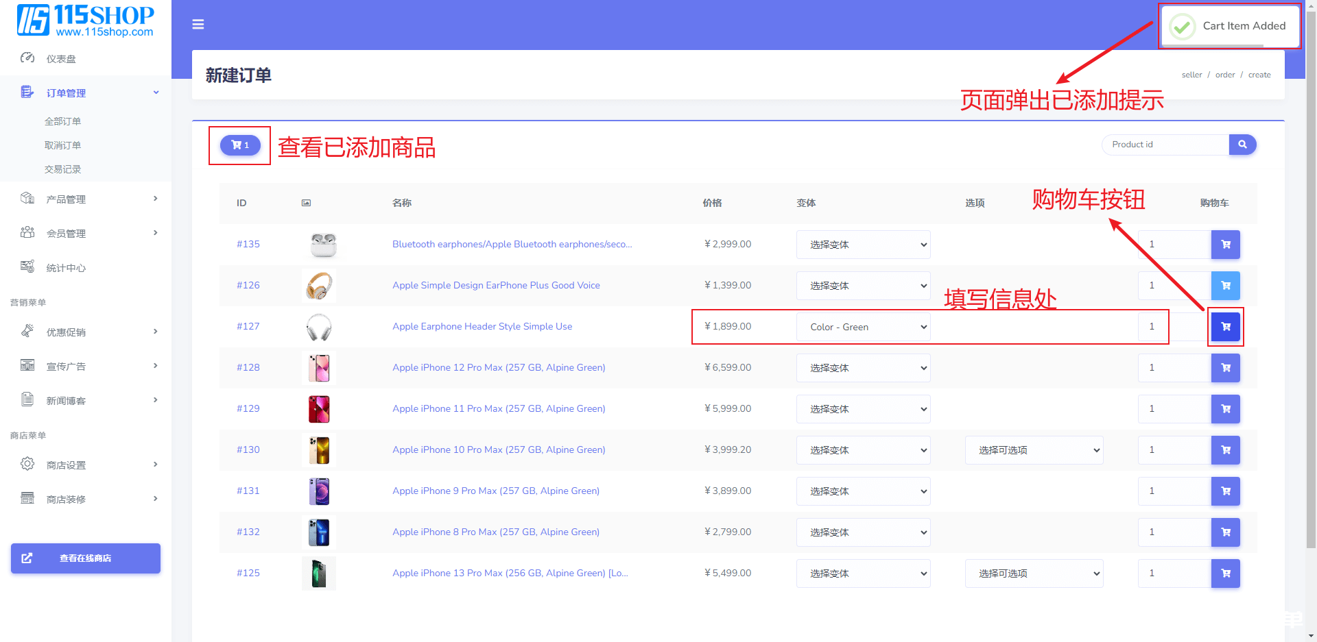
Task: Add product #130 to cart
Action: (x=1226, y=450)
